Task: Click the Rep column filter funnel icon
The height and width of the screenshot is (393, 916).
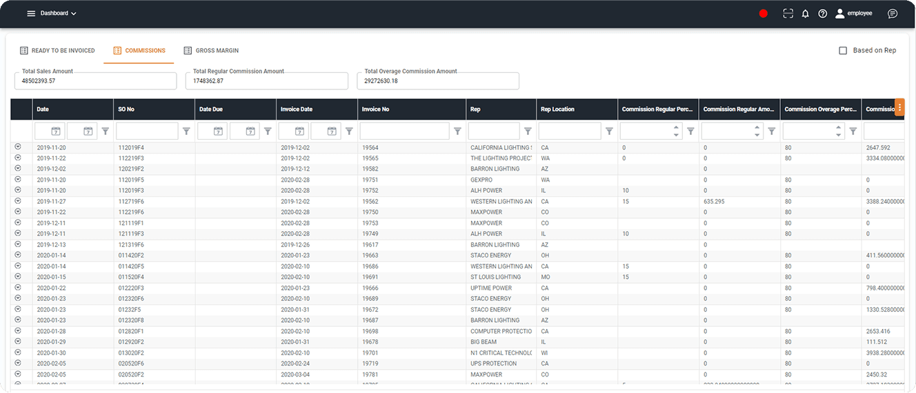Action: [x=528, y=131]
